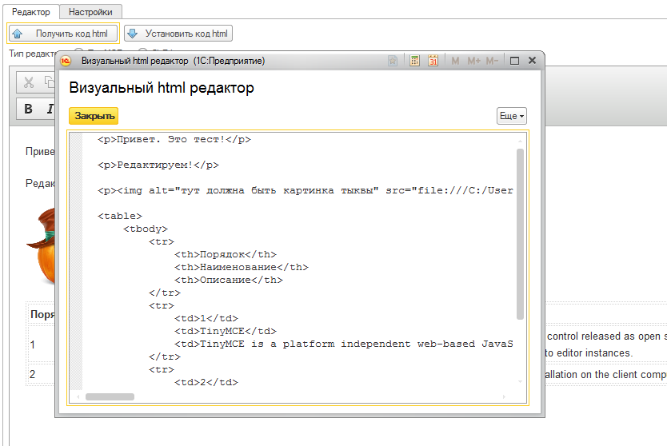Click the 'TinyMCE is a platform independent' line
The image size is (667, 446).
(x=343, y=344)
